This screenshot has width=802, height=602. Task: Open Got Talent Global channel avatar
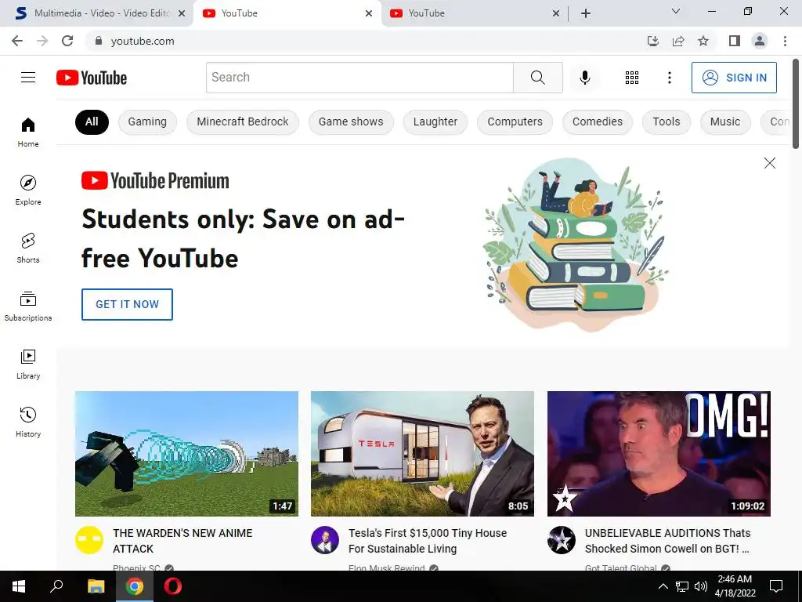point(561,540)
